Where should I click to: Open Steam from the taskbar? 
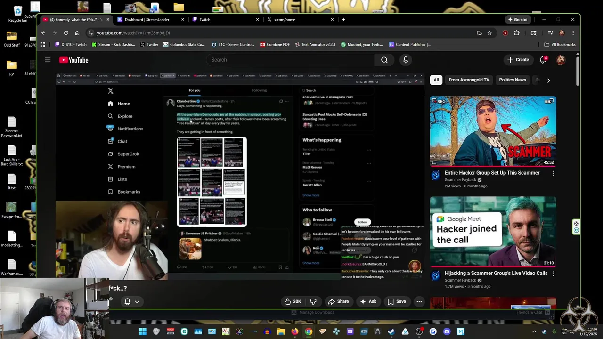(391, 331)
